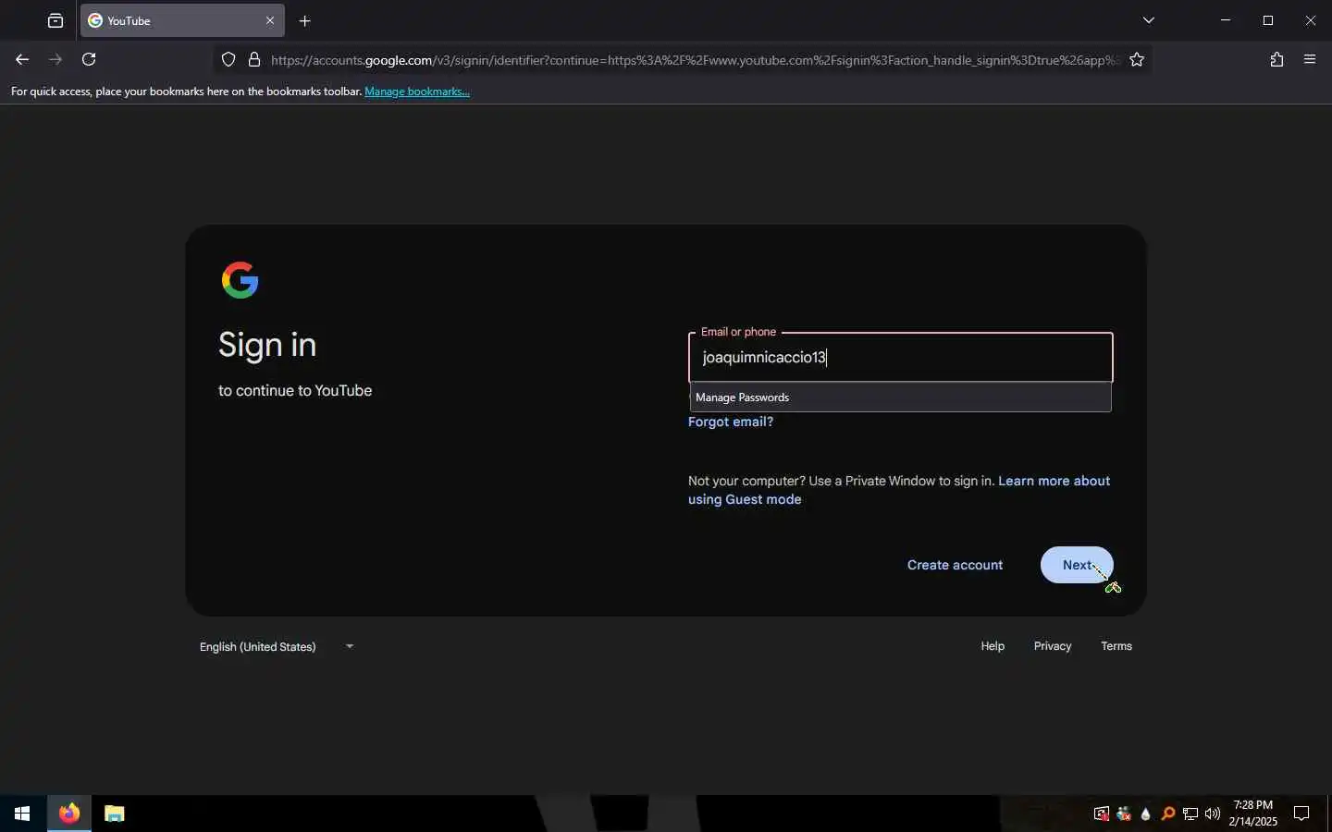Open the Forgot email? link

[731, 422]
